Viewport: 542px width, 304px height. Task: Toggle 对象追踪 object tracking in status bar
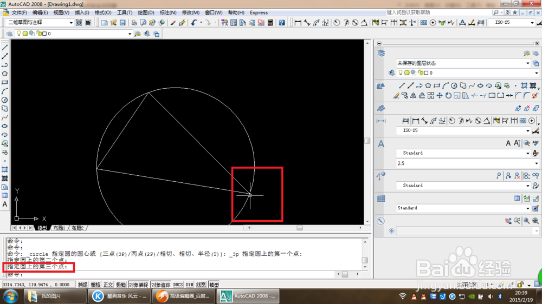(x=161, y=285)
